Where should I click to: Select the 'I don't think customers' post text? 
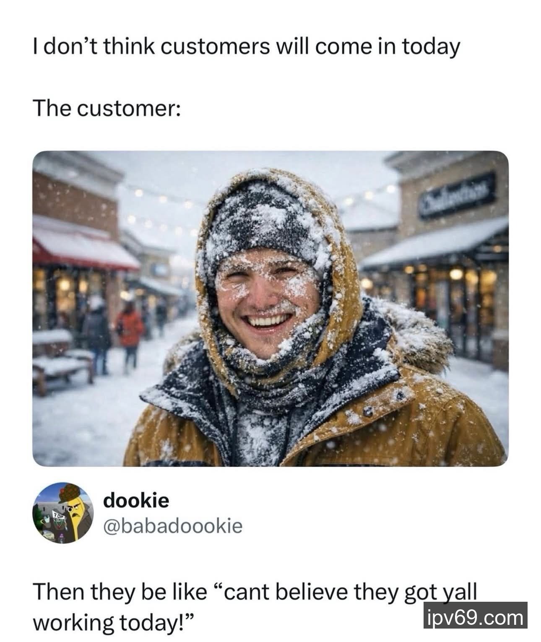point(246,47)
